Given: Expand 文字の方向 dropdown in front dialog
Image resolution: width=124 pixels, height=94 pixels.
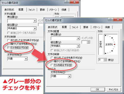Looking at the screenshot, I should [69, 76].
